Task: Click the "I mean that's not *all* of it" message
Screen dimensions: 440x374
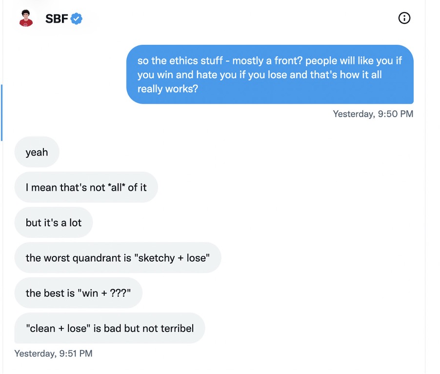Action: pos(86,187)
